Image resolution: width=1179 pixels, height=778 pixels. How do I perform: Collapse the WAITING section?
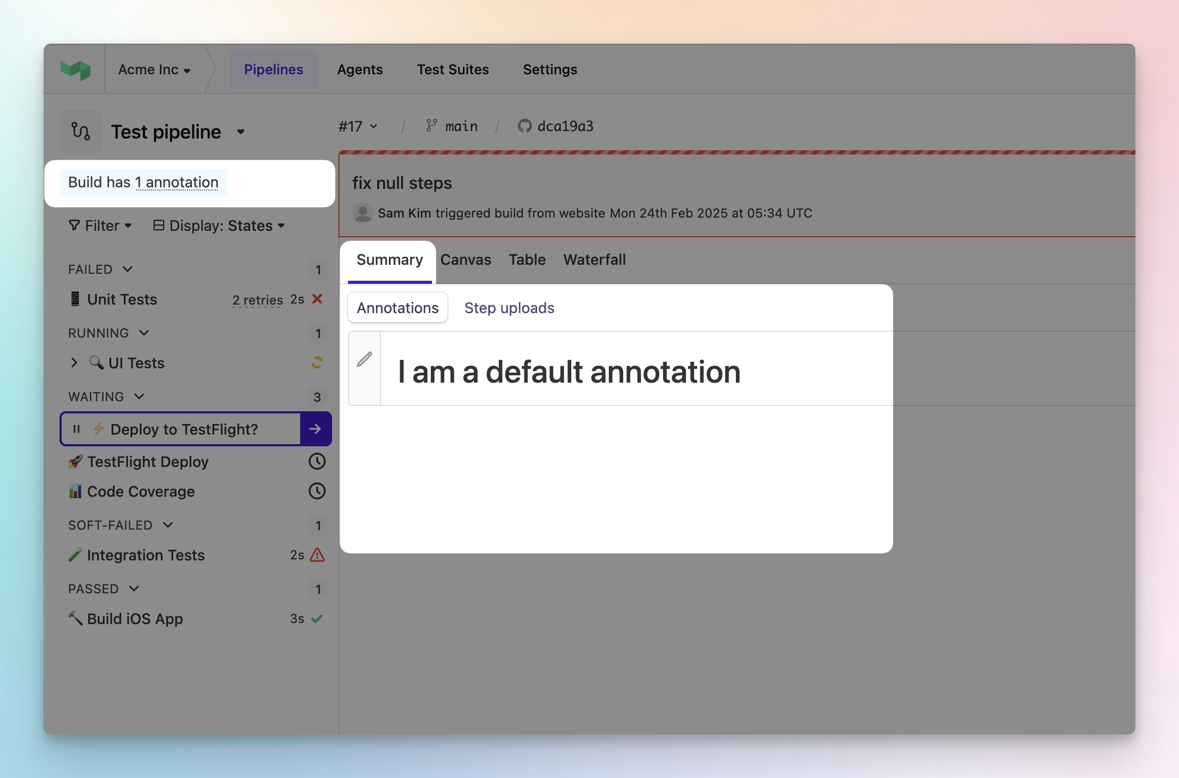(140, 396)
